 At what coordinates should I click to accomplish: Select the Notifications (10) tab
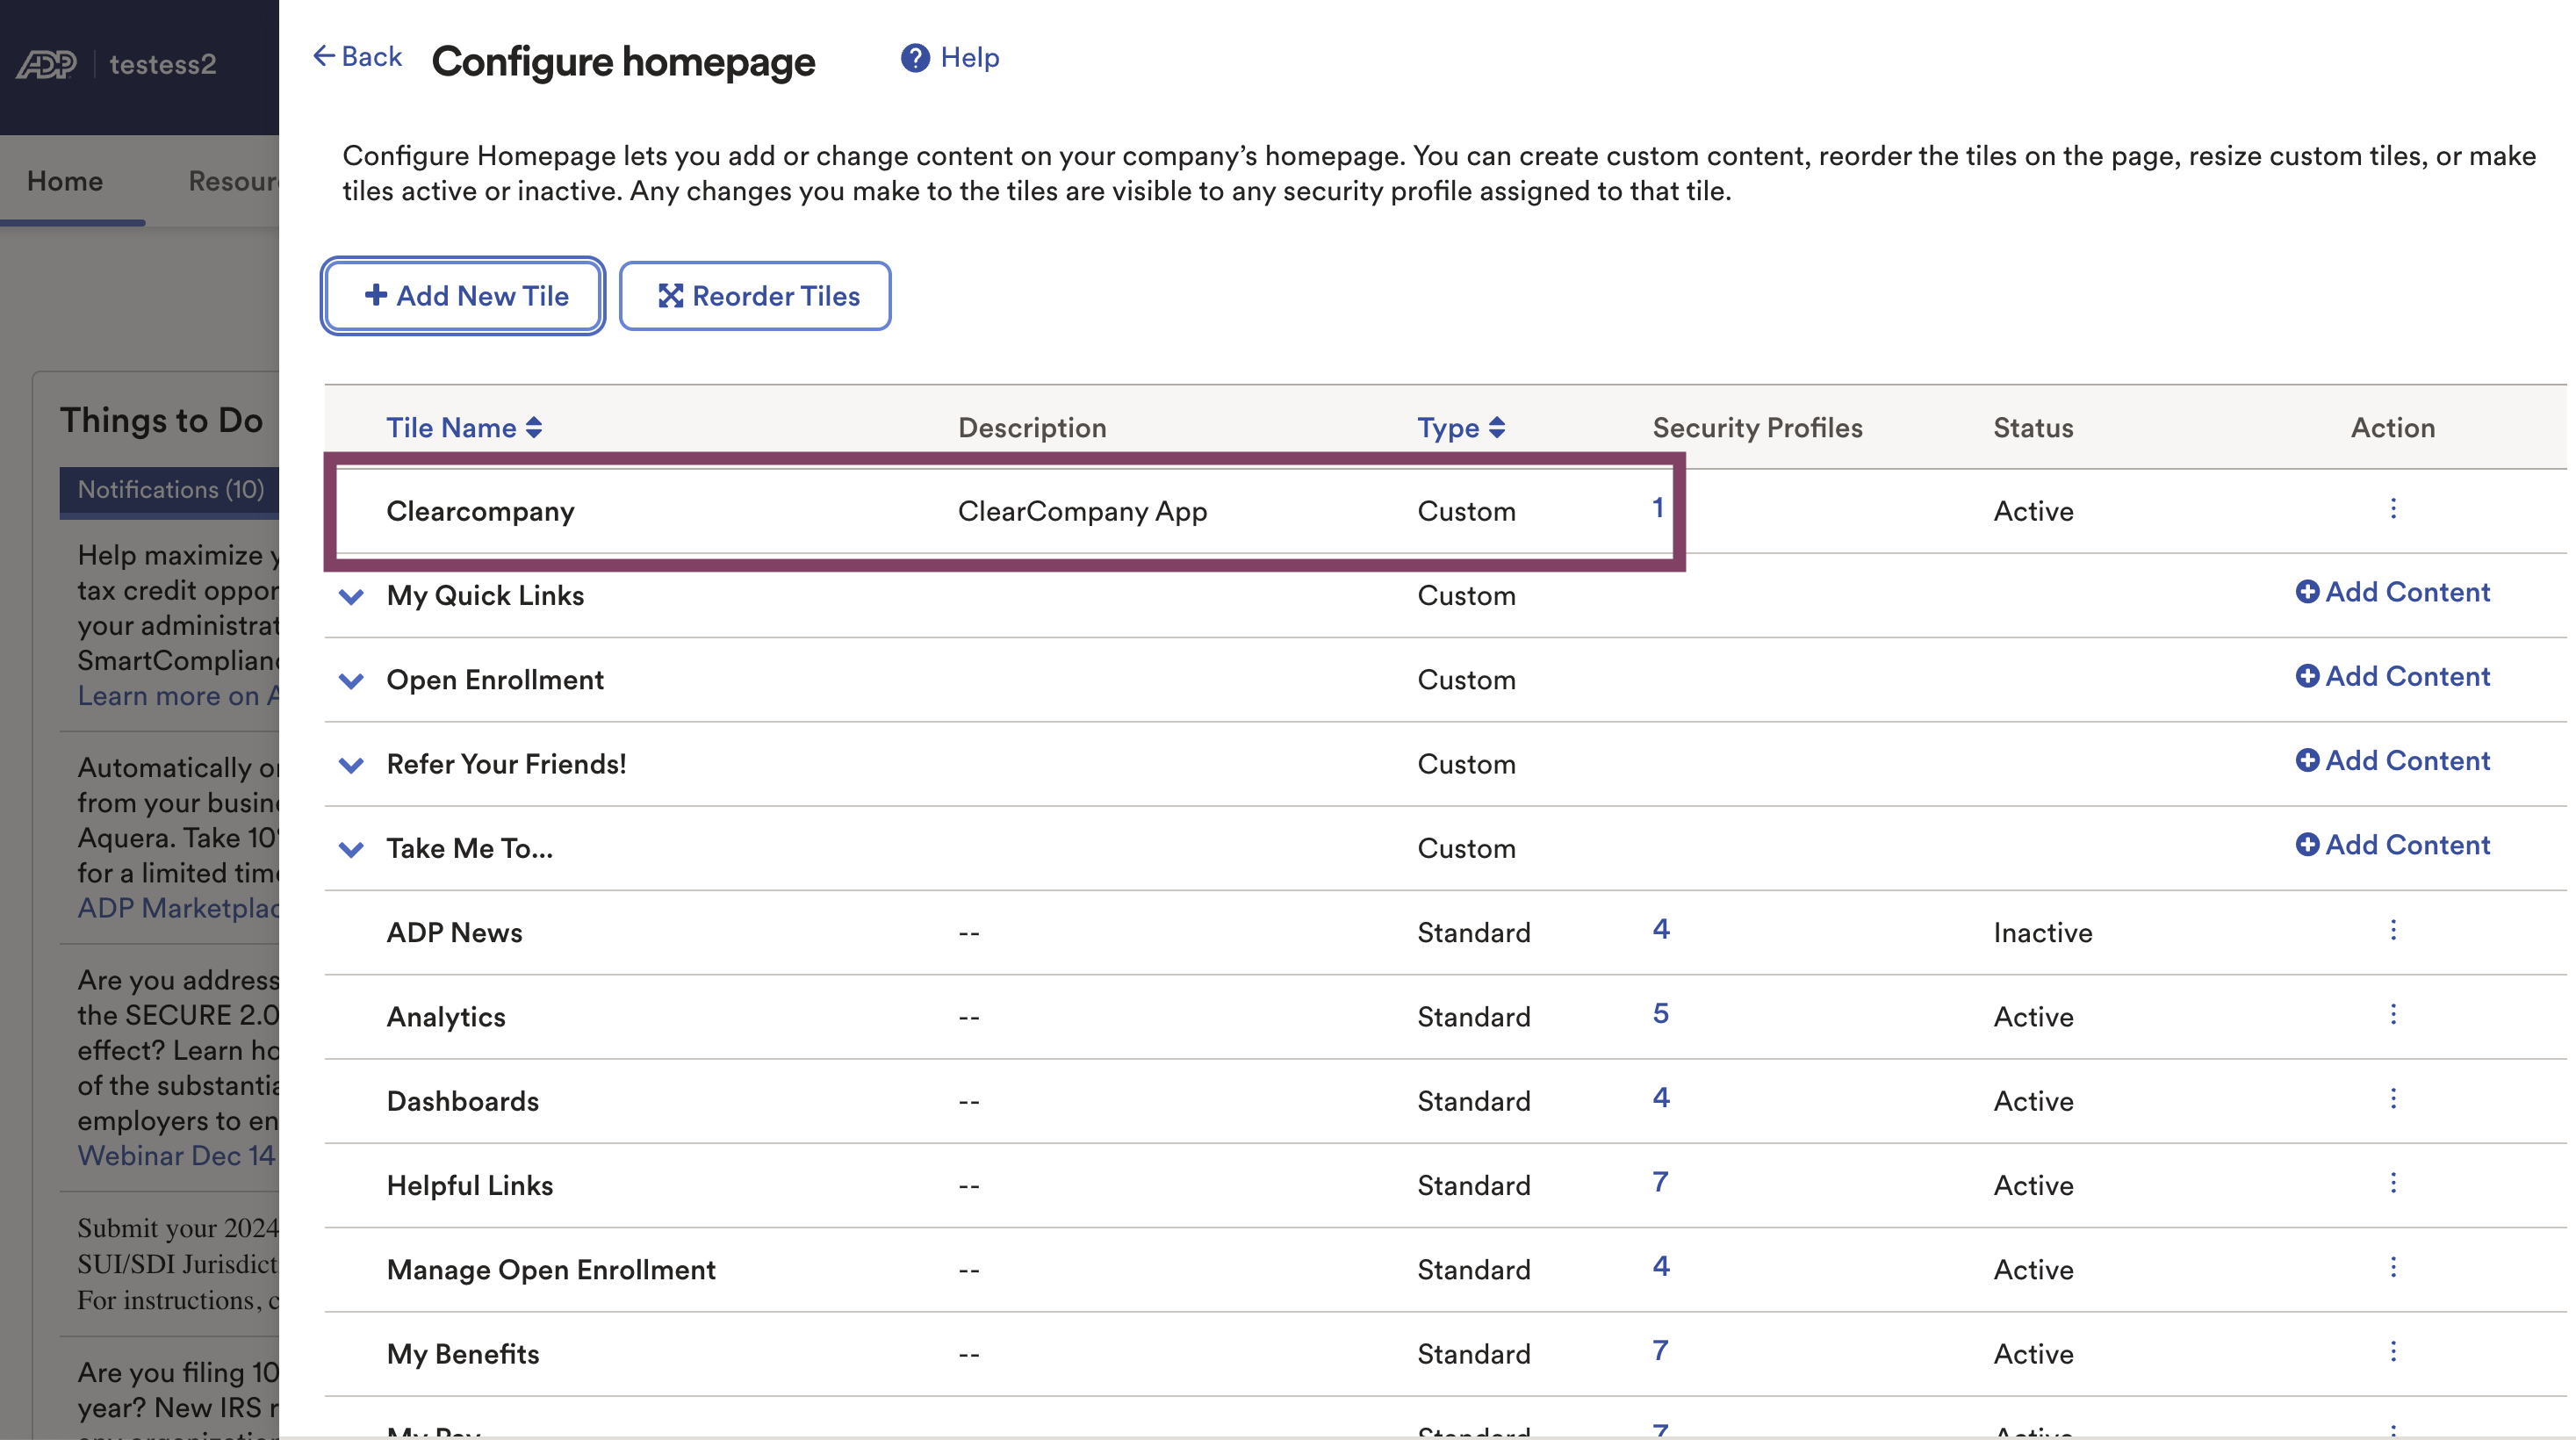pyautogui.click(x=170, y=490)
